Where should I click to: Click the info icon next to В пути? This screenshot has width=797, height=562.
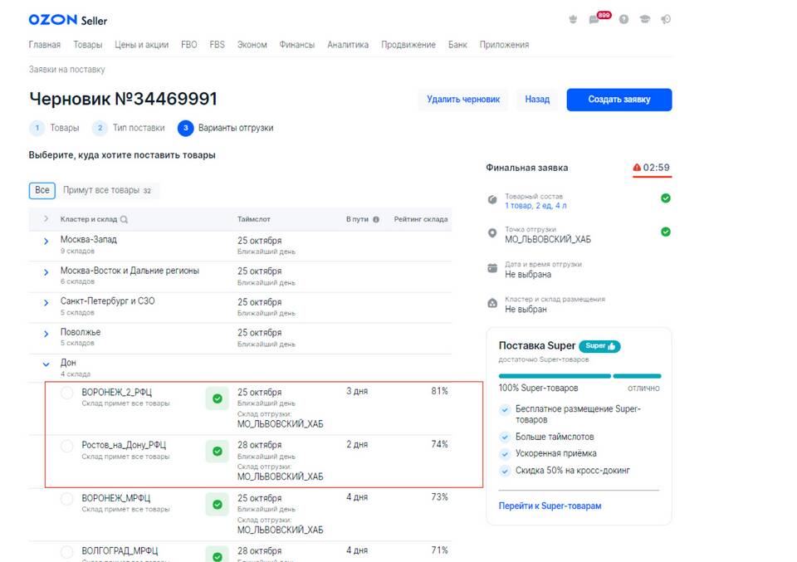click(376, 220)
